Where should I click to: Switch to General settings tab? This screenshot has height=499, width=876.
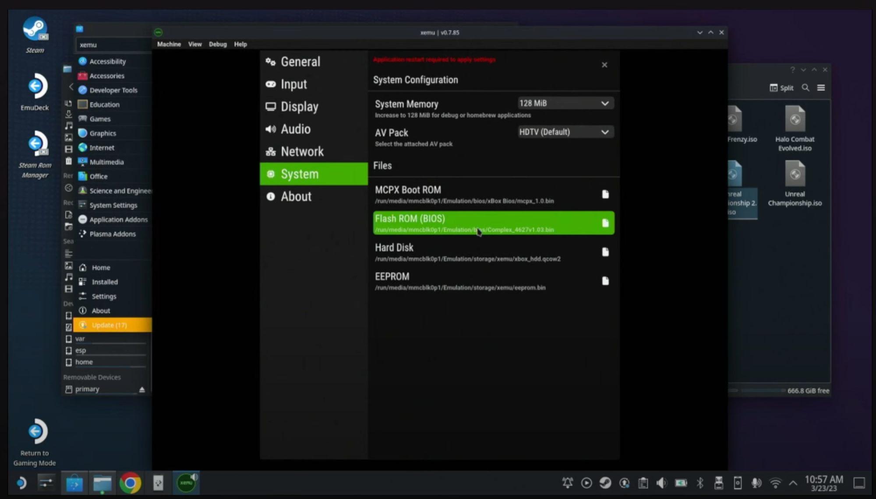(314, 62)
